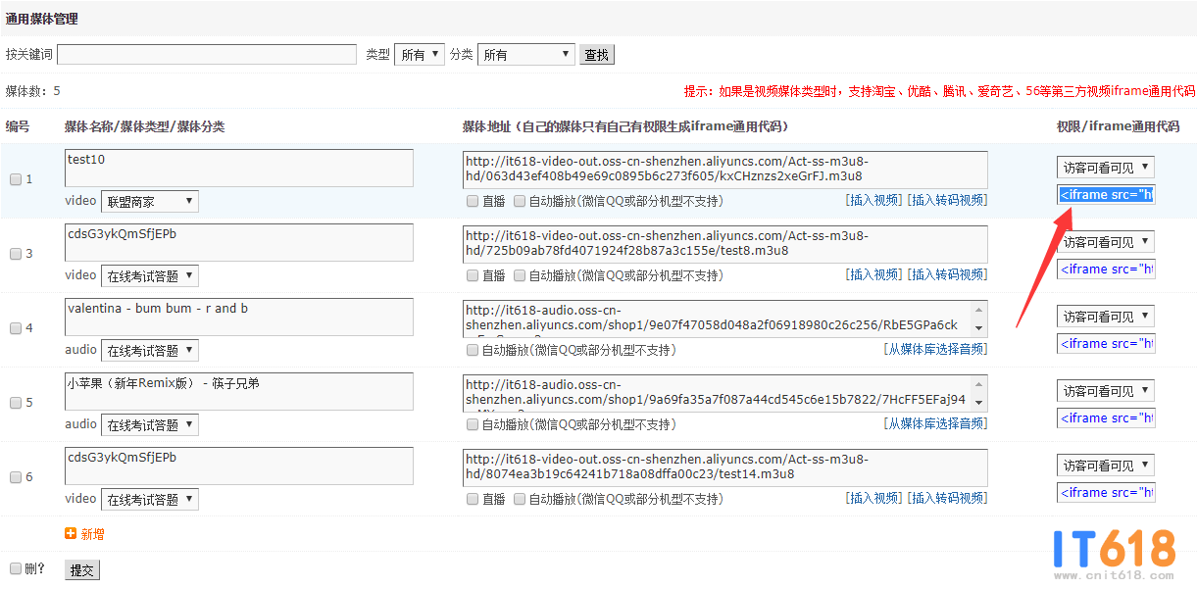
Task: Click the IT618 logo
Action: [x=1114, y=553]
